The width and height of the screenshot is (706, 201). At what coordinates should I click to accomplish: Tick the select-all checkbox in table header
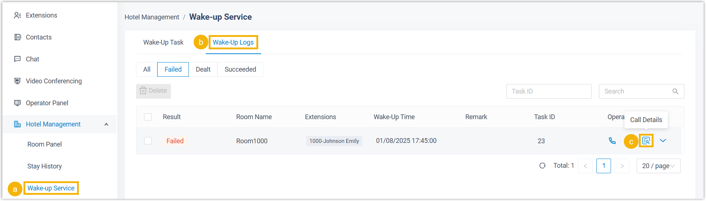(x=148, y=117)
